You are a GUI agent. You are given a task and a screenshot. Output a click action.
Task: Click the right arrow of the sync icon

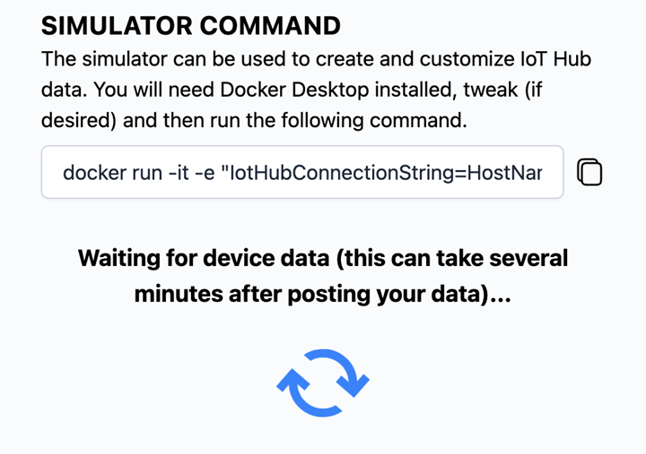pyautogui.click(x=347, y=373)
